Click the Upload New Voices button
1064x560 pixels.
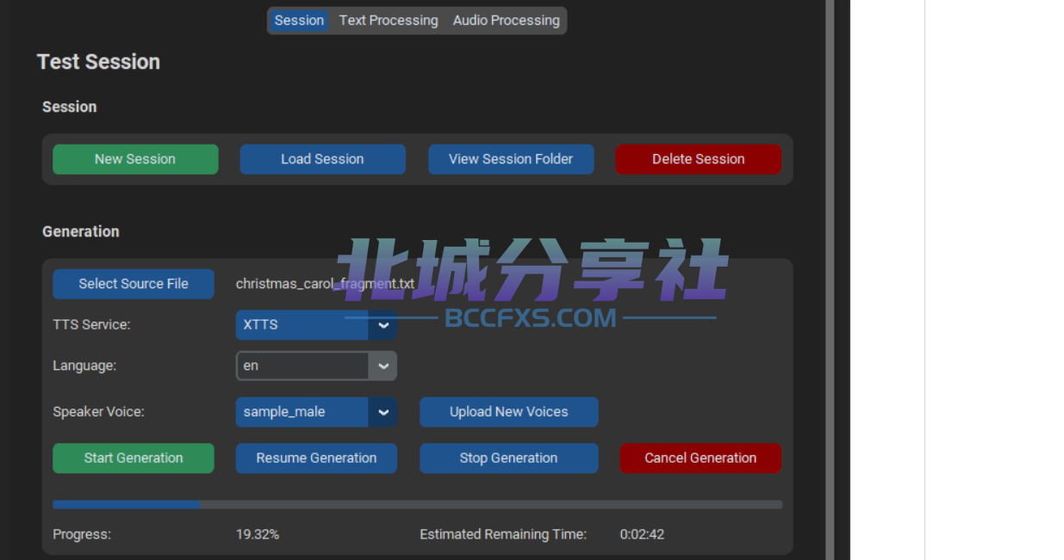click(509, 412)
